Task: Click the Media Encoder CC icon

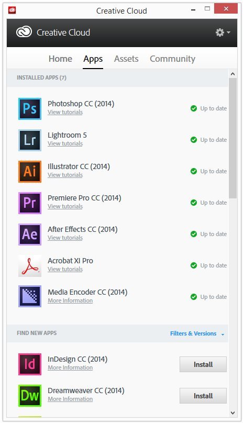Action: (30, 296)
